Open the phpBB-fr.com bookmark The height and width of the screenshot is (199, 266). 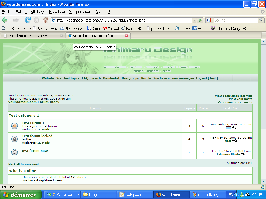point(160,29)
